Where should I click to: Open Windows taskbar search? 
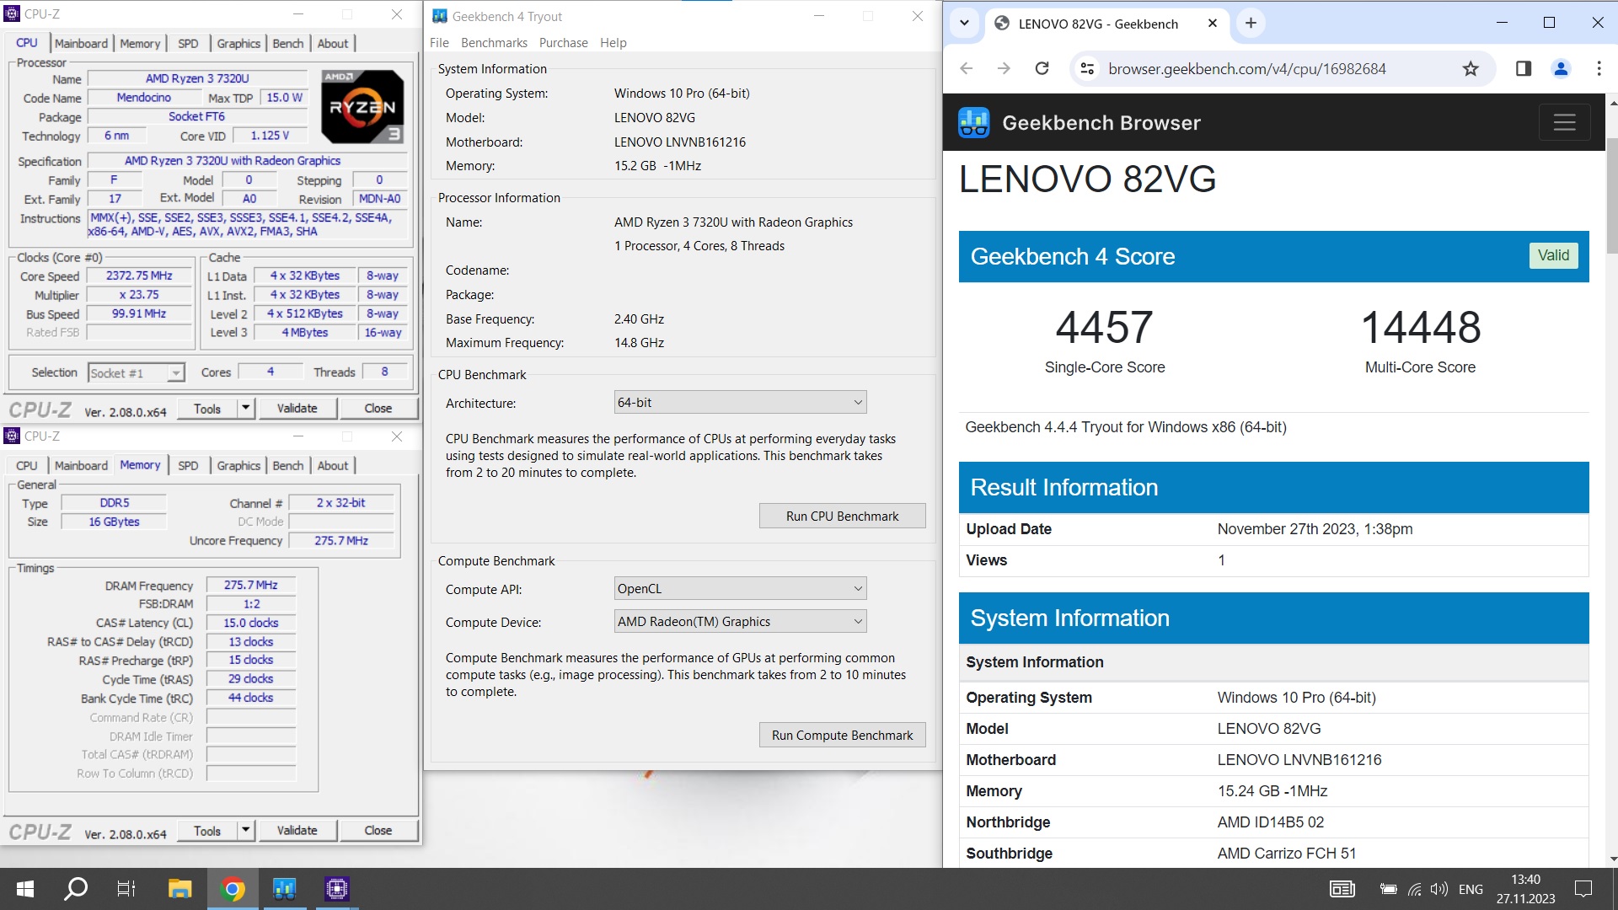coord(76,889)
